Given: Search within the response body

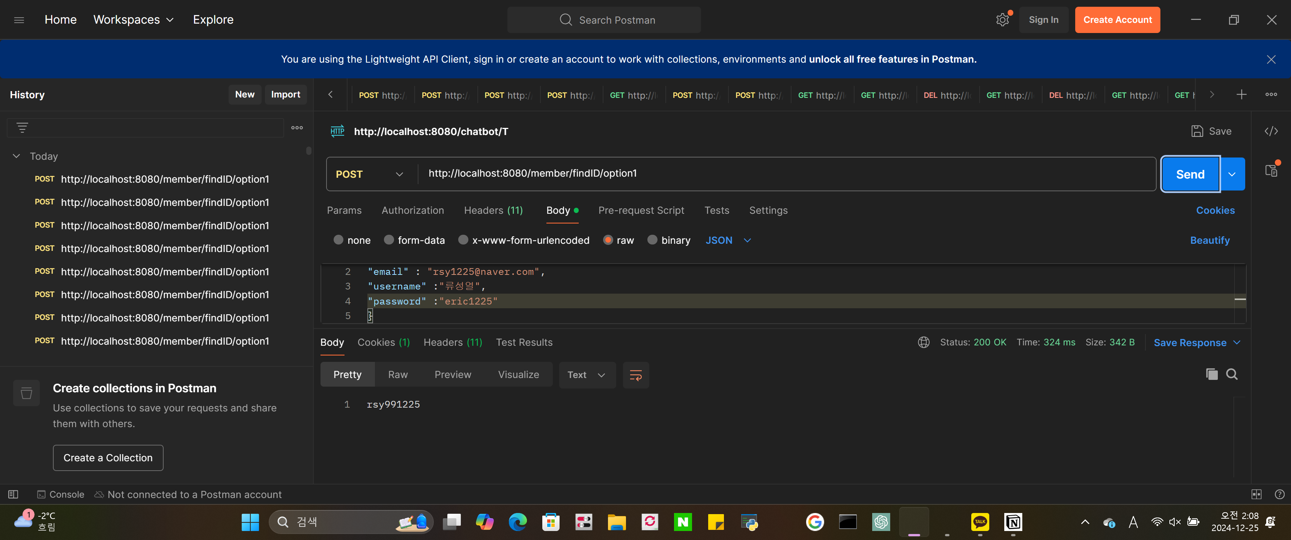Looking at the screenshot, I should pyautogui.click(x=1232, y=375).
